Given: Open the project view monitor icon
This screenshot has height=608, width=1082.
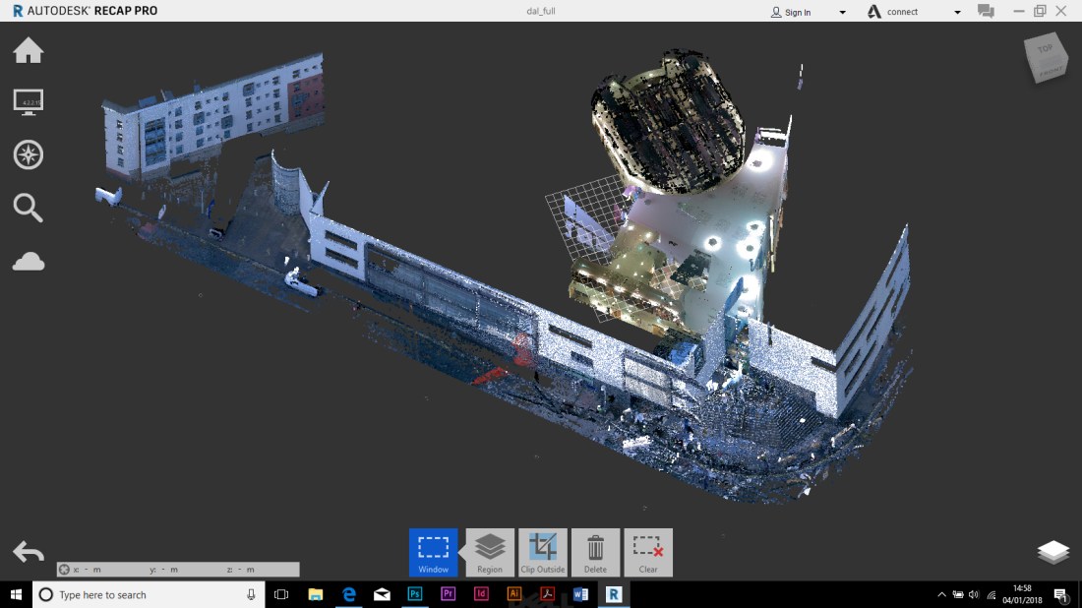Looking at the screenshot, I should click(29, 101).
